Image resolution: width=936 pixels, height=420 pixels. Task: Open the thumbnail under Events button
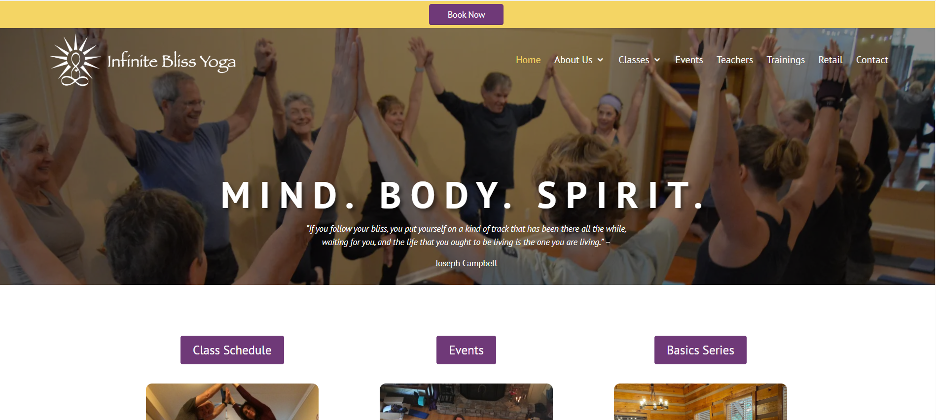[x=466, y=402]
